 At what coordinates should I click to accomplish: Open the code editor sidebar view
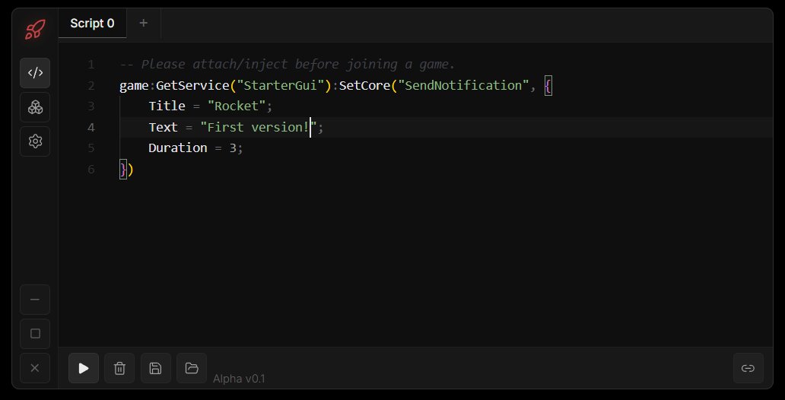coord(35,73)
